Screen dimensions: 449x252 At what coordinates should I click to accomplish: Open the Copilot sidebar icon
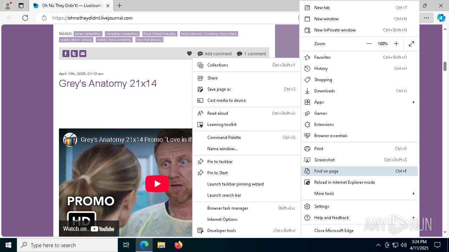(441, 18)
